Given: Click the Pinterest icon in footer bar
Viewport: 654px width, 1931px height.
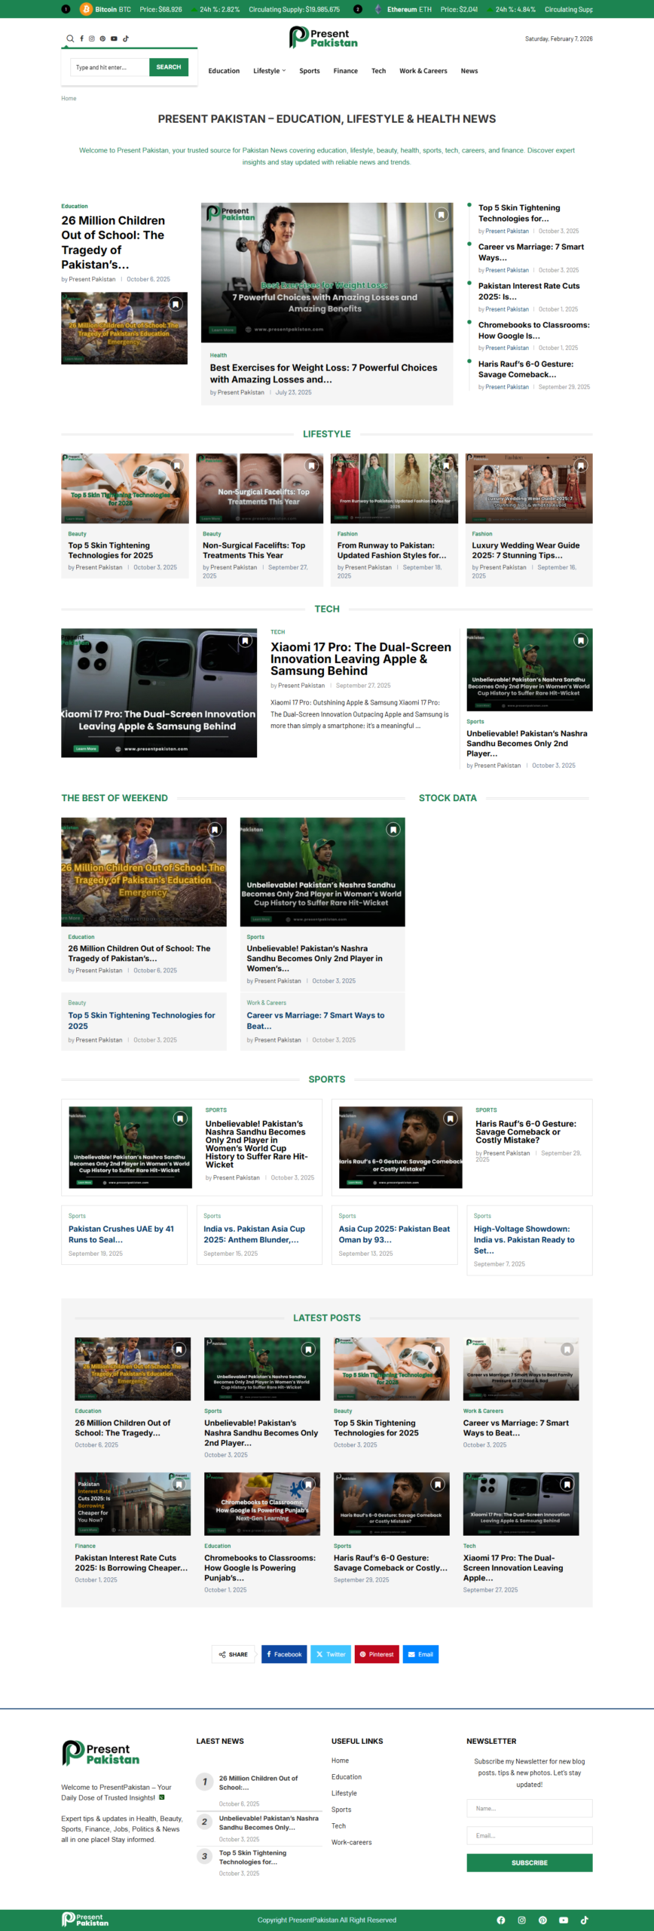Looking at the screenshot, I should coord(542,1920).
